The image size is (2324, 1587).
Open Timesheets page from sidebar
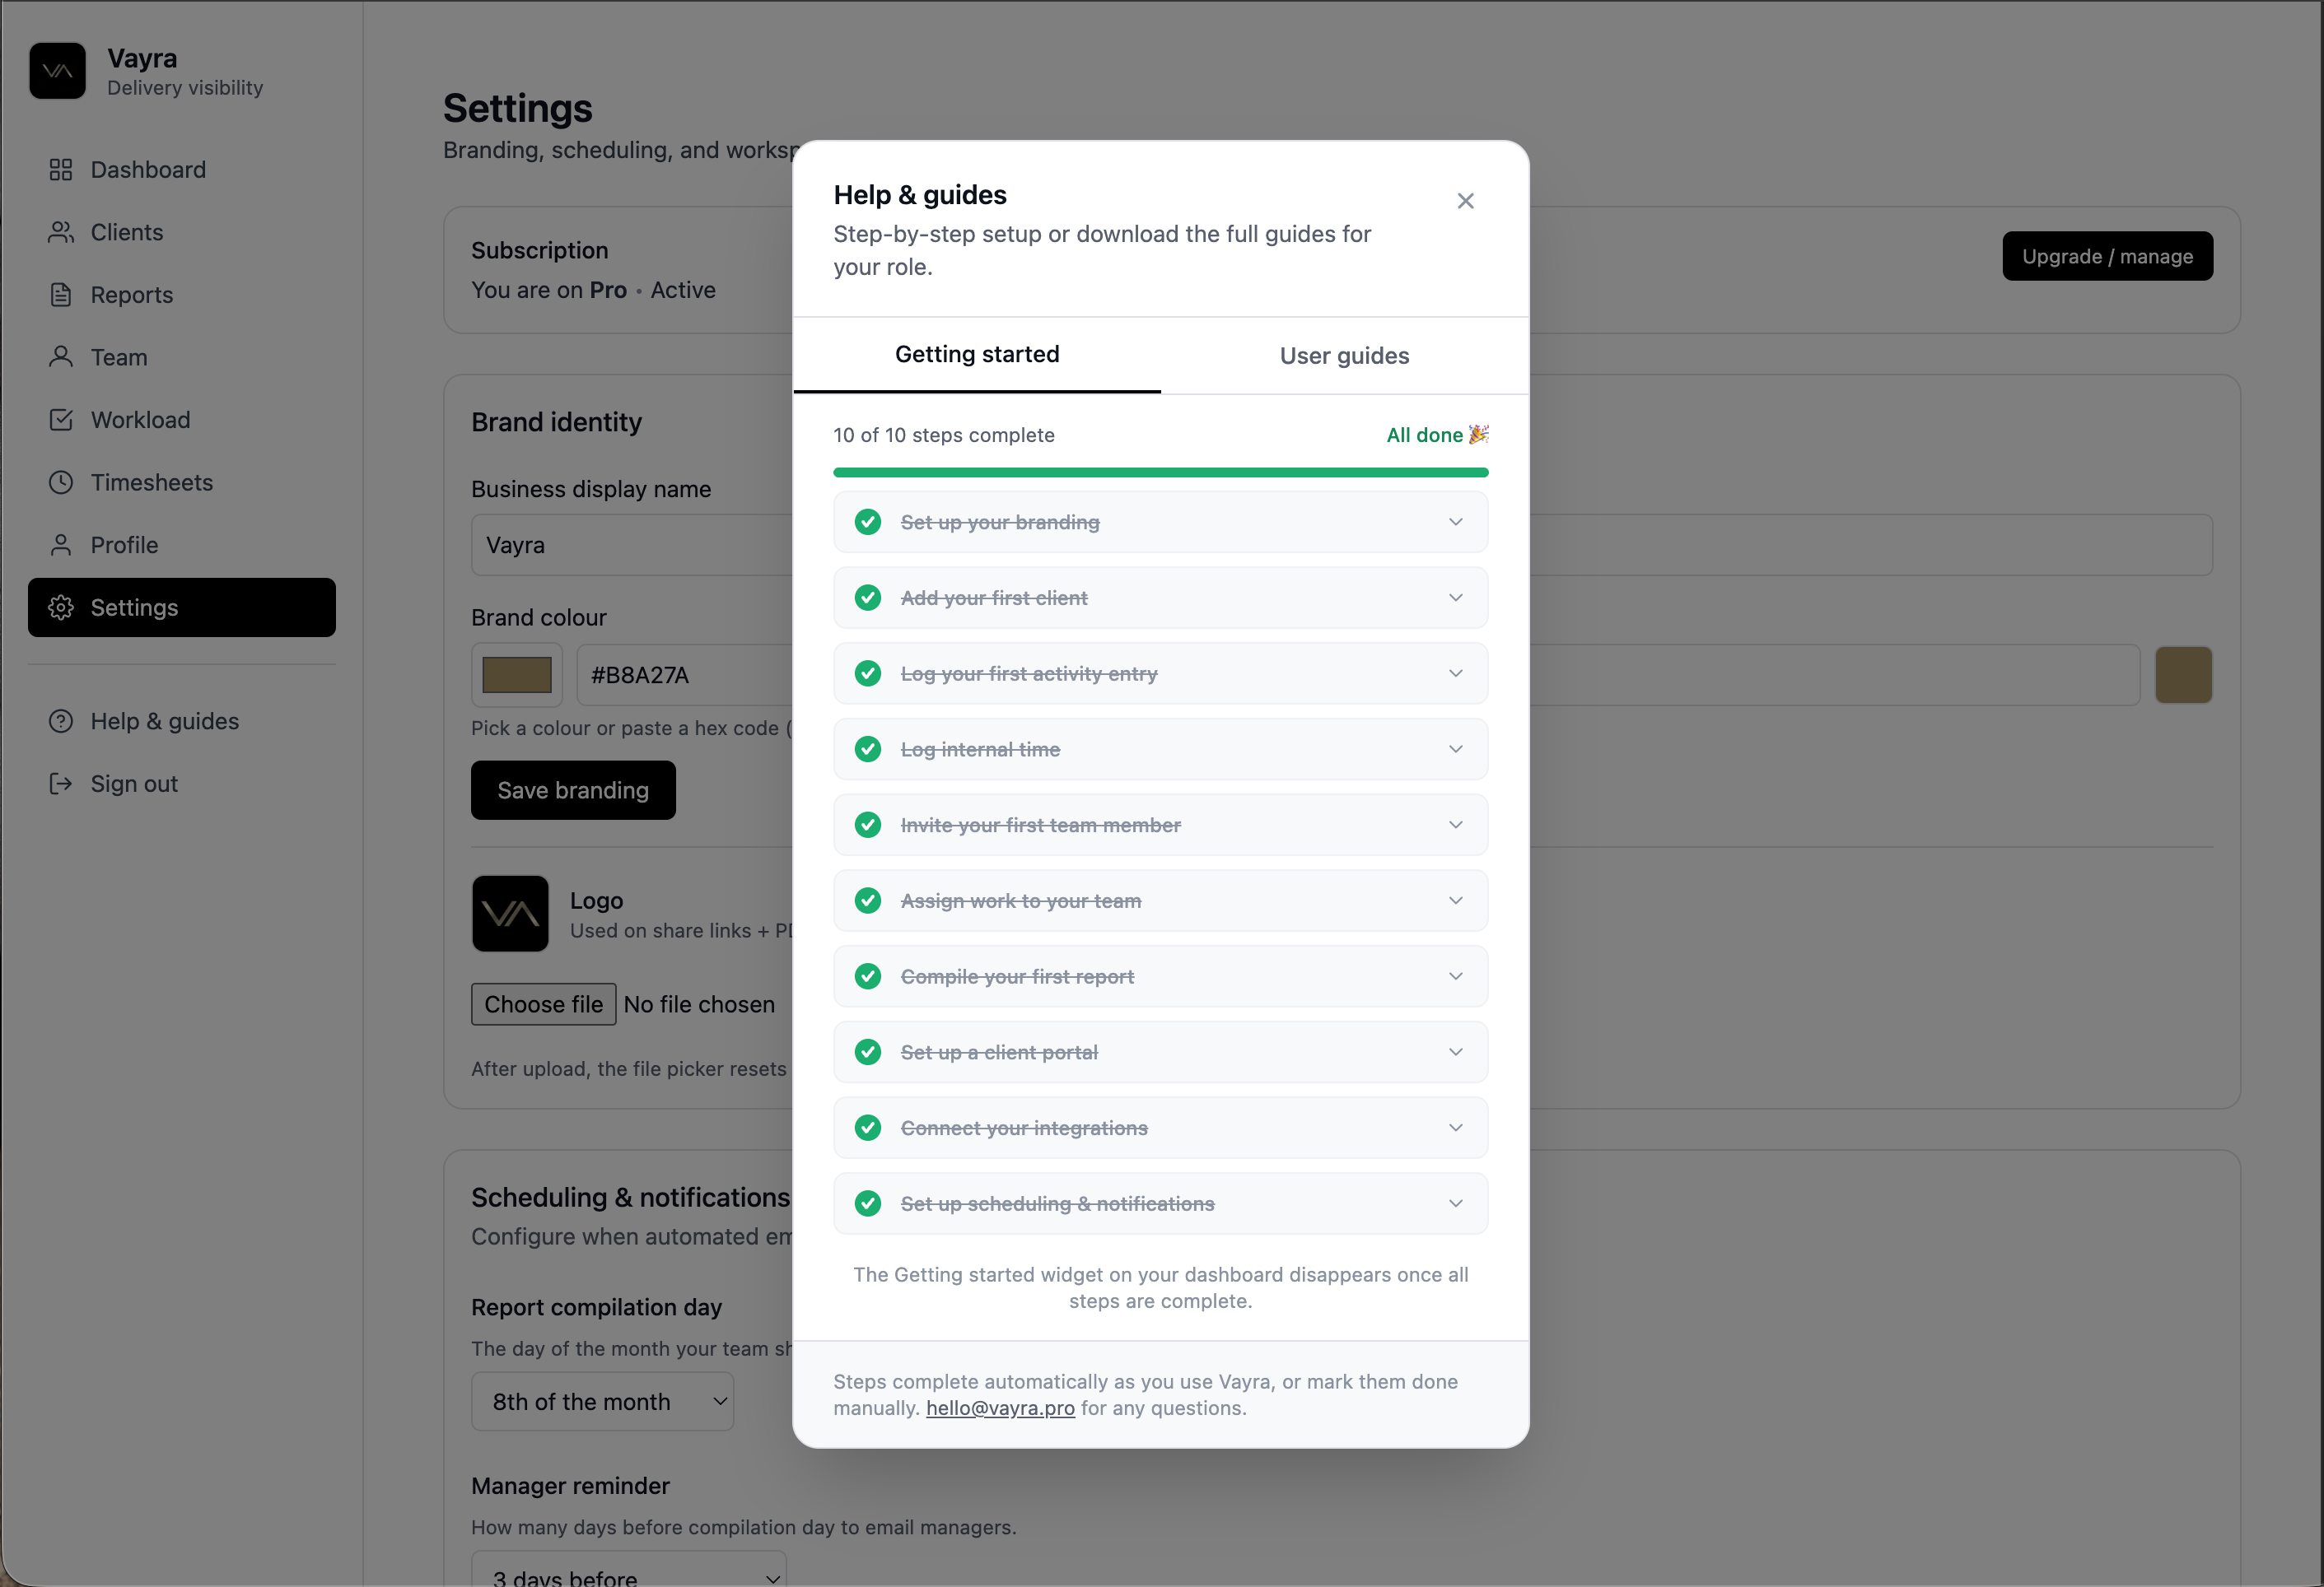pos(182,482)
